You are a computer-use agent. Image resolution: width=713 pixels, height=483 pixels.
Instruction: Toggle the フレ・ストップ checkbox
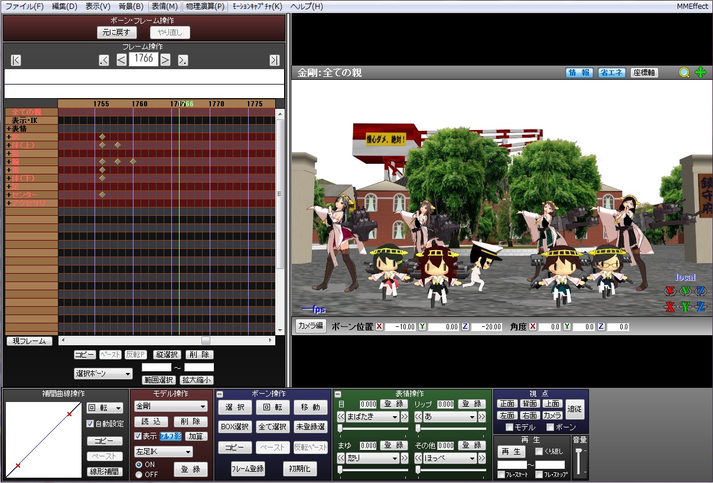[x=539, y=475]
